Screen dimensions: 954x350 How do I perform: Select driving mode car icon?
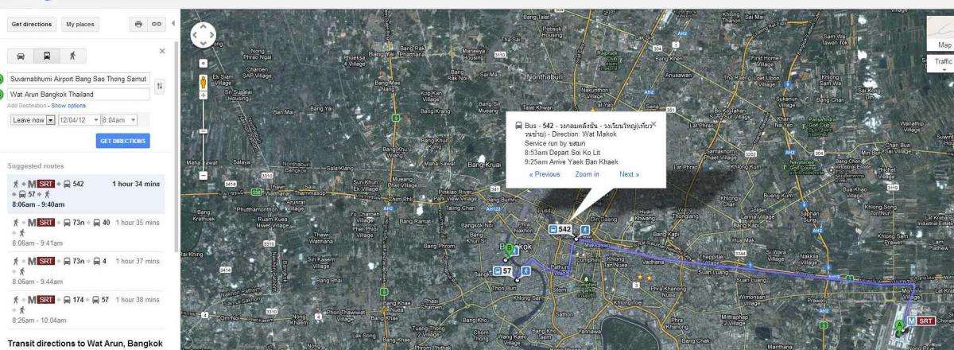point(21,56)
